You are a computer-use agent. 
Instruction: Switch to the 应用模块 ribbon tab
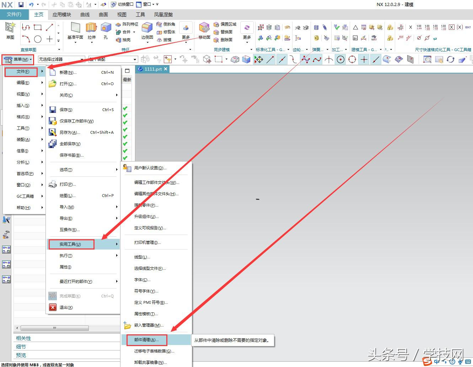(x=62, y=15)
